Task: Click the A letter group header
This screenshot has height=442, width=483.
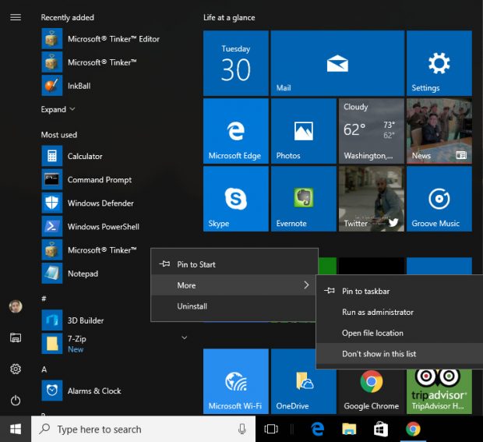Action: (x=44, y=370)
